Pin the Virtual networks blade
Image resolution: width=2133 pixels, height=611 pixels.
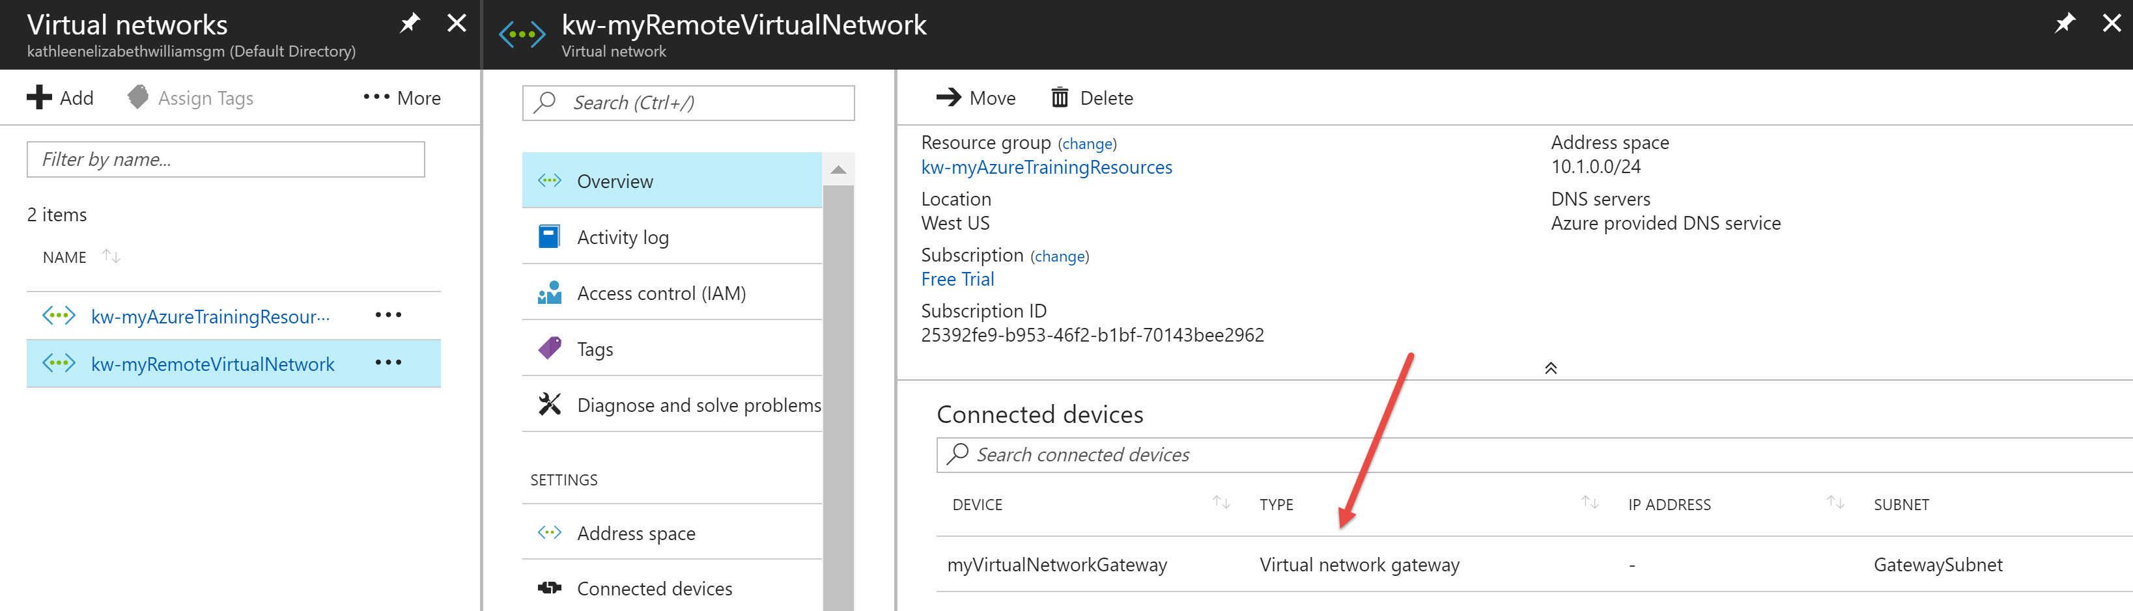(410, 23)
